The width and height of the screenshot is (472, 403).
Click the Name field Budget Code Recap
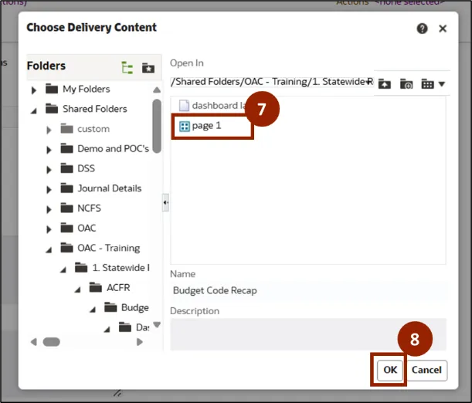pyautogui.click(x=308, y=290)
